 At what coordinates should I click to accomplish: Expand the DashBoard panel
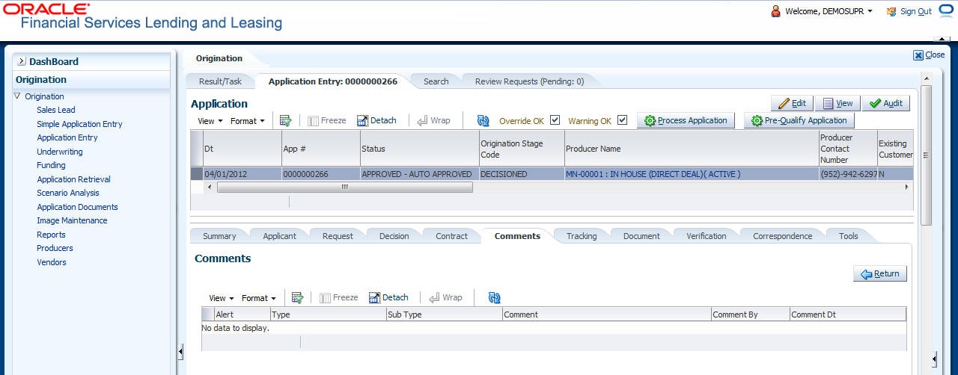pyautogui.click(x=22, y=62)
